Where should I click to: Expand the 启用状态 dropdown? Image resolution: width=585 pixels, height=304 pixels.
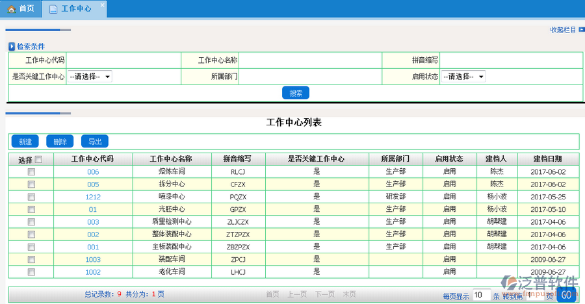click(463, 77)
